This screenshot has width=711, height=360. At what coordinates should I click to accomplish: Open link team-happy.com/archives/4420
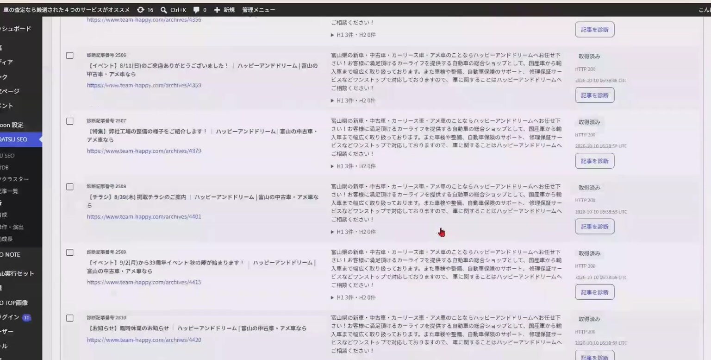click(x=144, y=340)
